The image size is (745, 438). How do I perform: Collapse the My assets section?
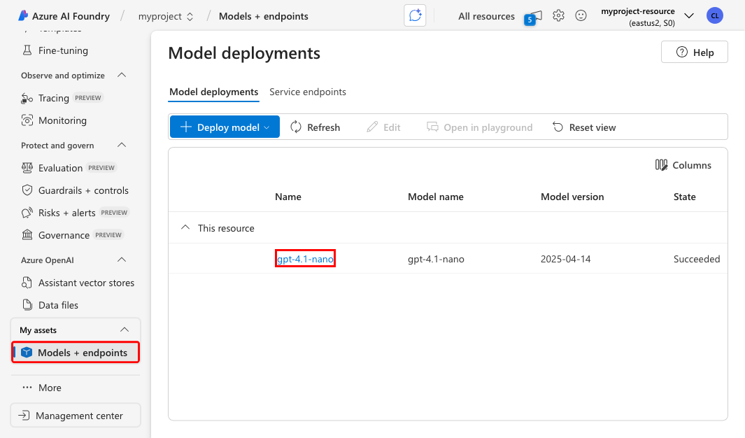click(x=124, y=329)
